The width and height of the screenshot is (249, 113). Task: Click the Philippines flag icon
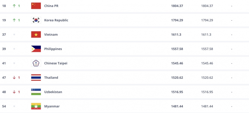point(36,49)
